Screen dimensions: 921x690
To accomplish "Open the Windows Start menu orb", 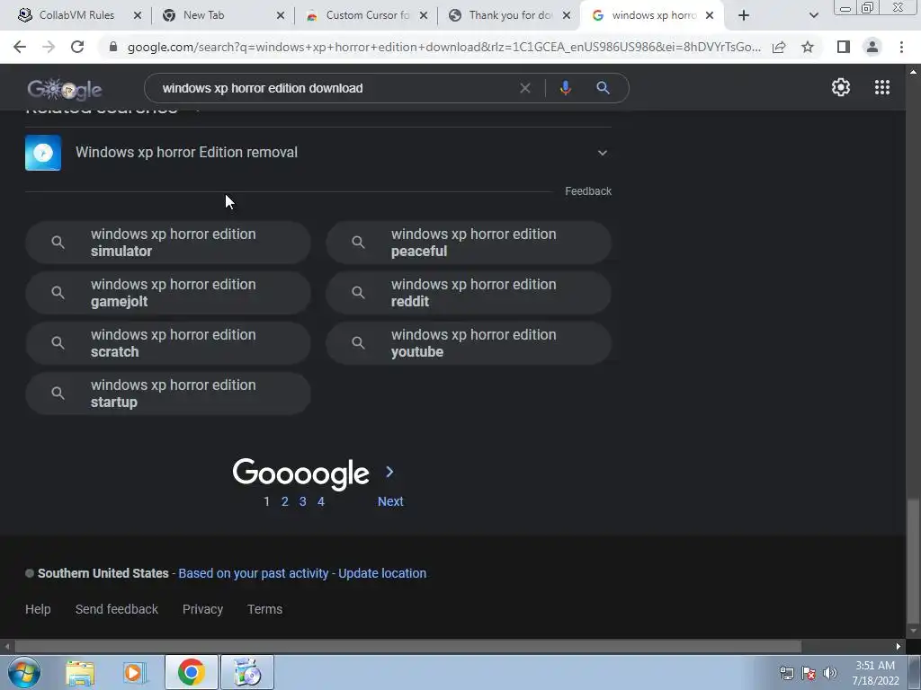I will tap(23, 672).
